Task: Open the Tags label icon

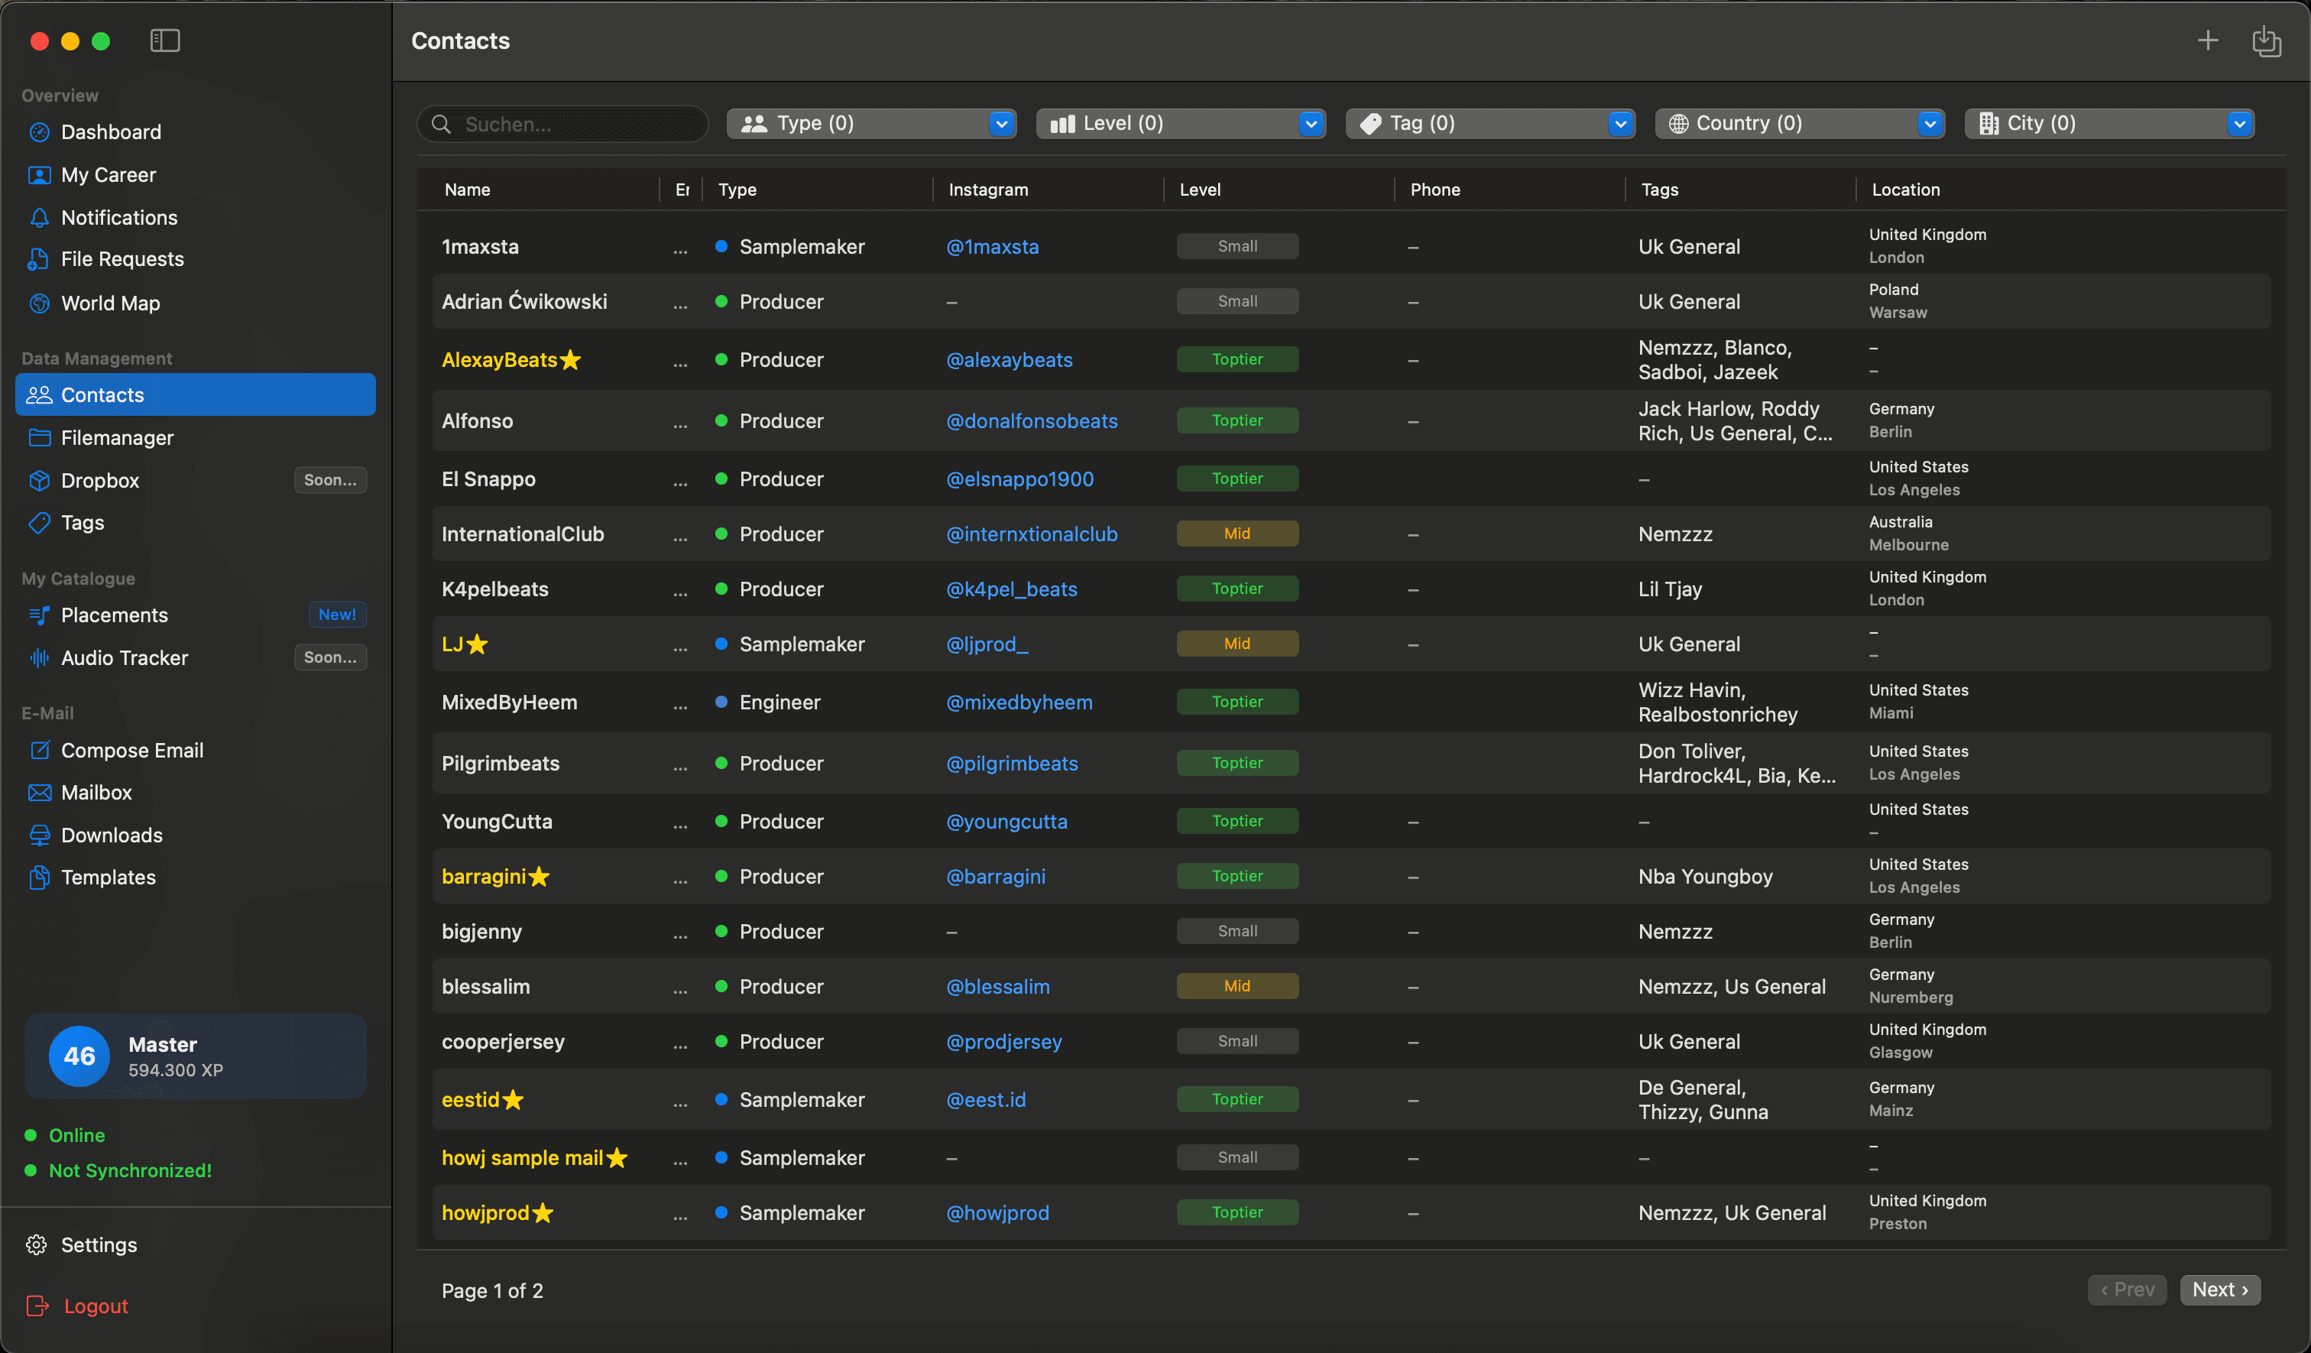Action: [x=40, y=523]
